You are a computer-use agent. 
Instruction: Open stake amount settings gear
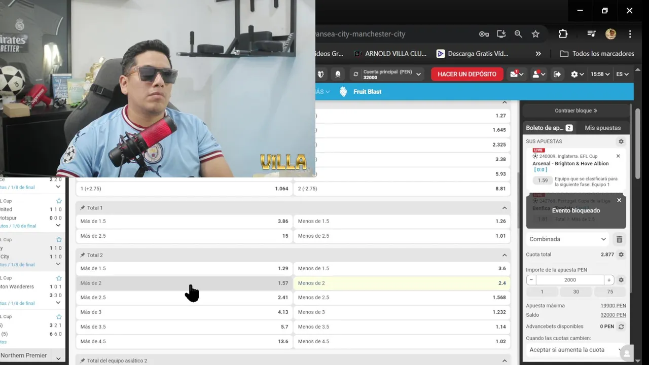click(621, 280)
